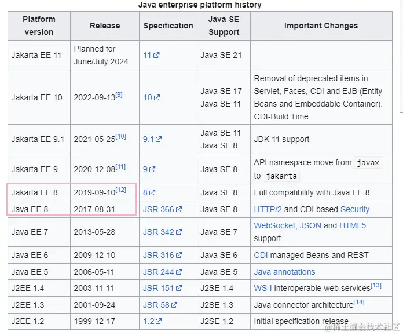403x335 pixels.
Task: Click the external link icon beside JSR 342
Action: [x=179, y=232]
